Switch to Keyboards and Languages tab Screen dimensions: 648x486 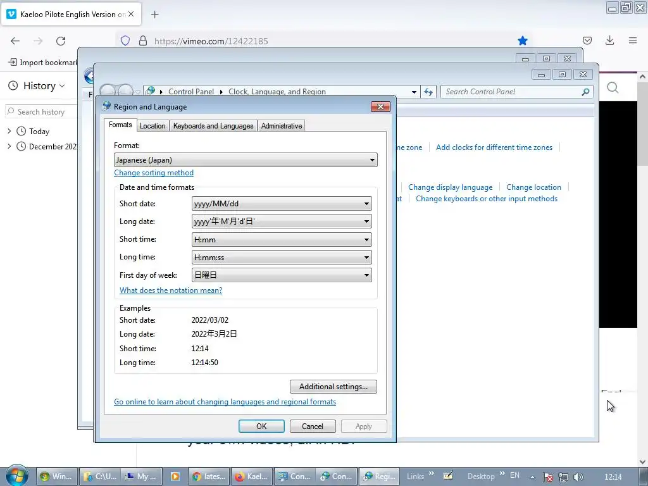click(213, 126)
